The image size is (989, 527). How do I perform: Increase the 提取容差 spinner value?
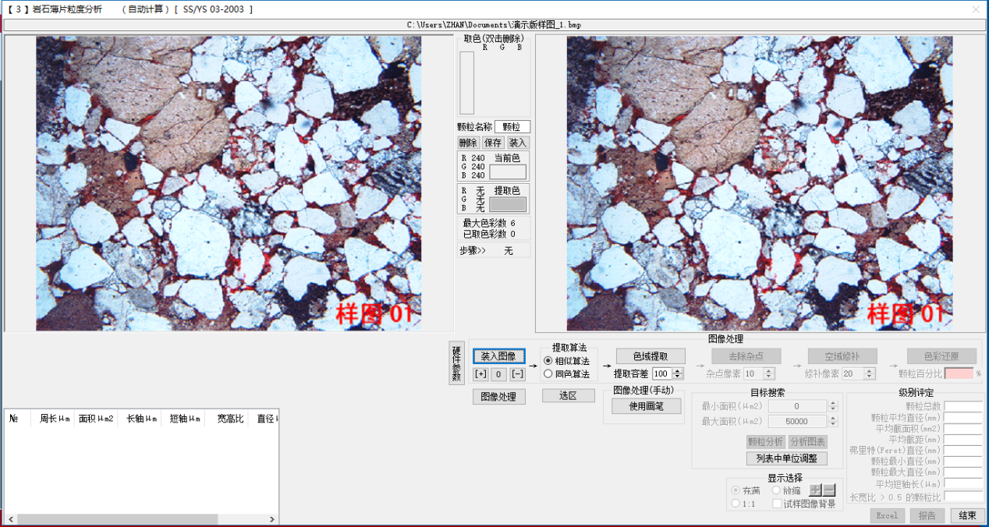coord(679,370)
